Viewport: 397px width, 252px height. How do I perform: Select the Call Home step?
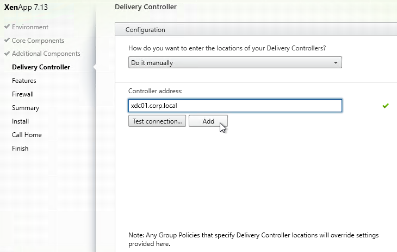(x=27, y=135)
